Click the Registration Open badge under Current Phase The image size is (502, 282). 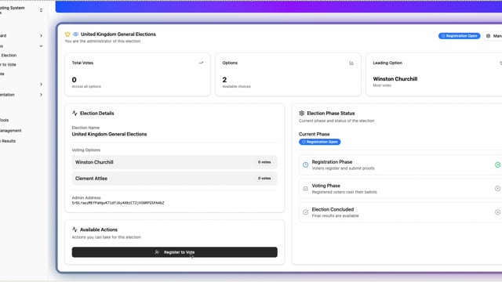point(319,142)
